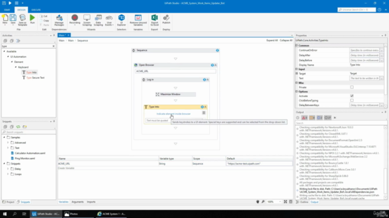Expand the Loops snippets folder
Image resolution: width=389 pixels, height=218 pixels.
[x=8, y=174]
